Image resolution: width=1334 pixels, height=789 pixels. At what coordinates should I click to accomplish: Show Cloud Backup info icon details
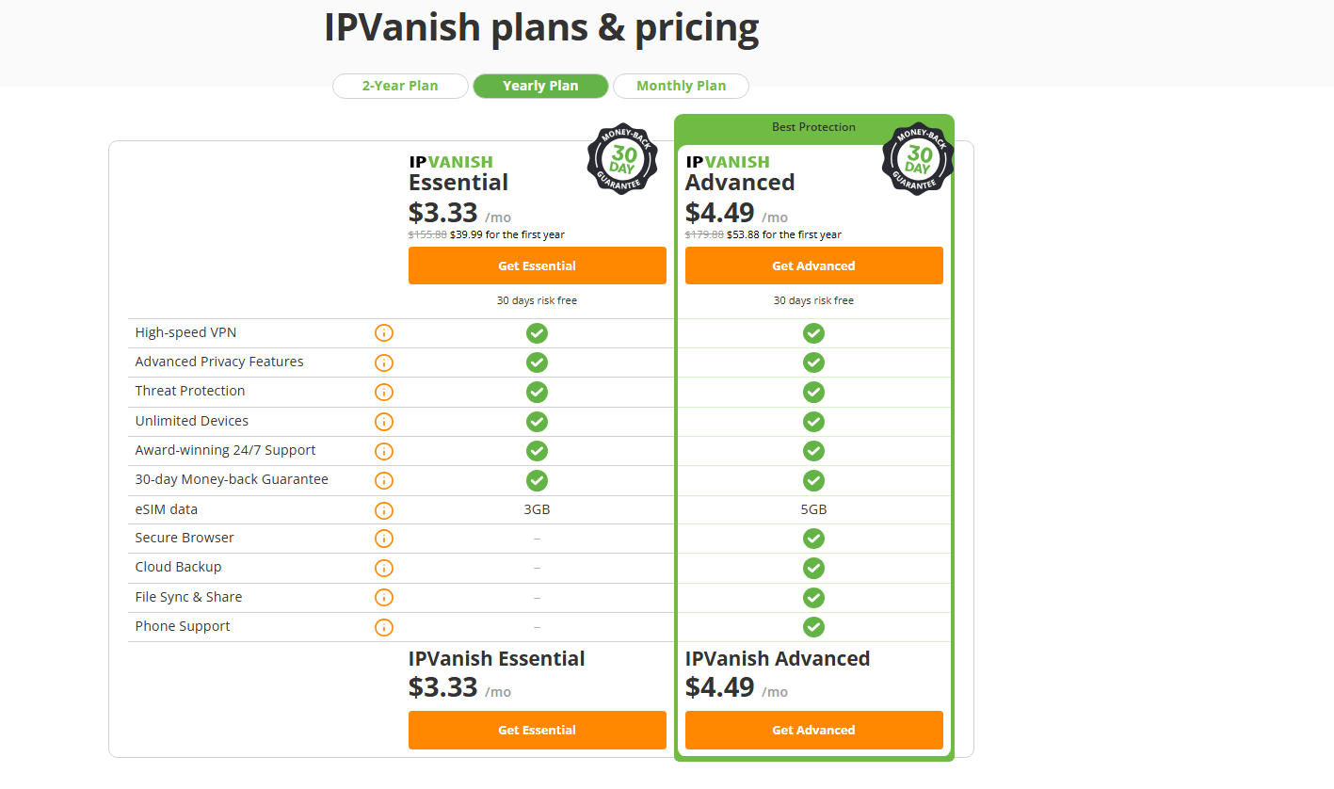pos(384,568)
